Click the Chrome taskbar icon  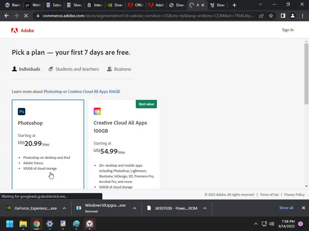click(x=37, y=224)
